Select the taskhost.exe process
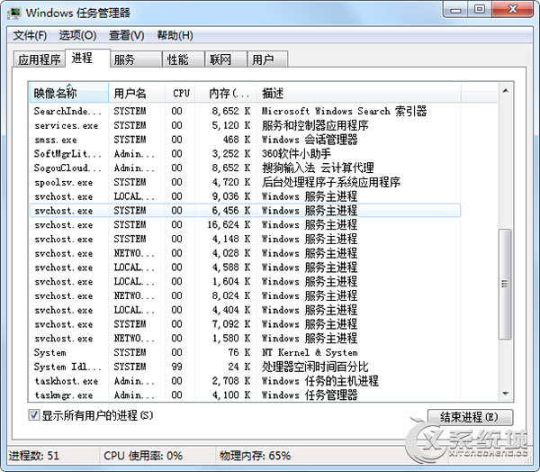Image resolution: width=540 pixels, height=472 pixels. tap(245, 381)
